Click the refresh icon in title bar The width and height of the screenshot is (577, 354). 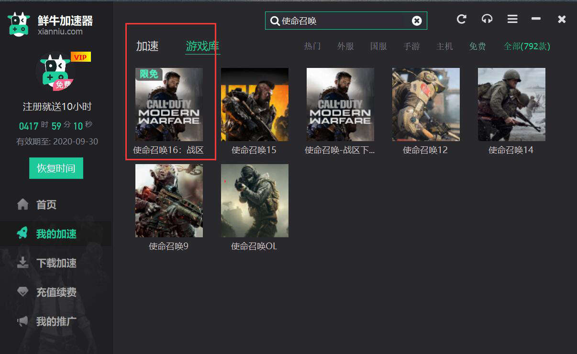pos(461,19)
